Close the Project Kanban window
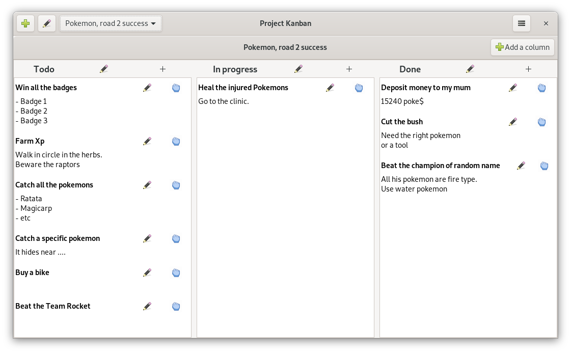571x353 pixels. point(546,23)
